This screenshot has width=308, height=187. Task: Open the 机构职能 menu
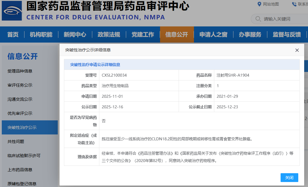point(41,35)
